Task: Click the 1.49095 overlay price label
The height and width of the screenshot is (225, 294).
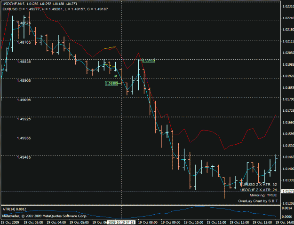Action: (24, 100)
